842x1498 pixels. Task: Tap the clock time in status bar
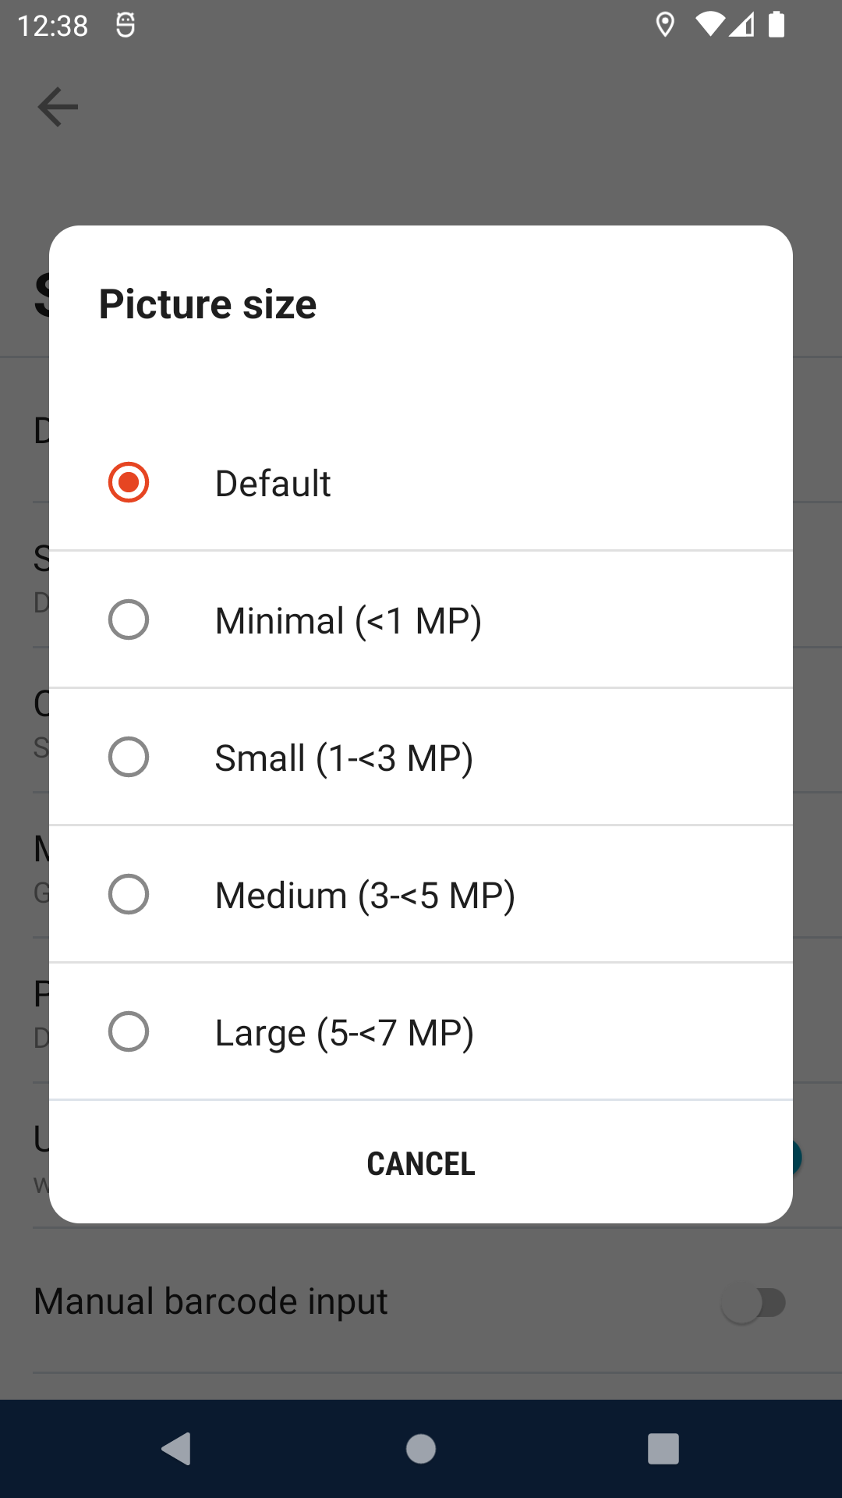tap(52, 26)
